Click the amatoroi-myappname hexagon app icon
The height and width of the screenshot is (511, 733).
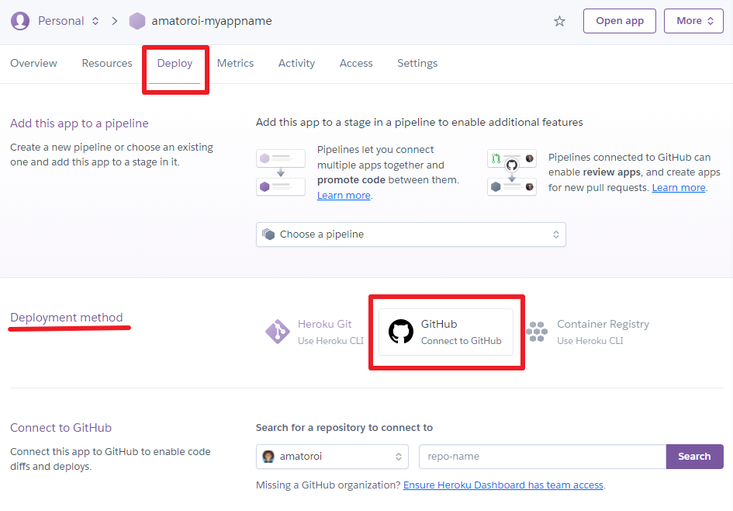(x=137, y=21)
